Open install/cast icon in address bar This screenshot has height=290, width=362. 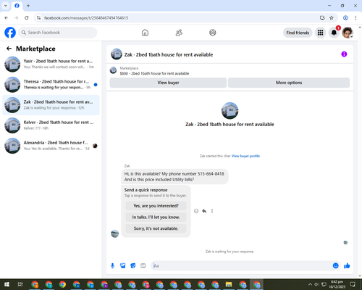[x=322, y=18]
